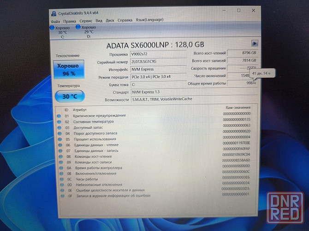Click the ADATA SX6000LNP : 128,0 GB title
The image size is (309, 231).
pyautogui.click(x=155, y=45)
